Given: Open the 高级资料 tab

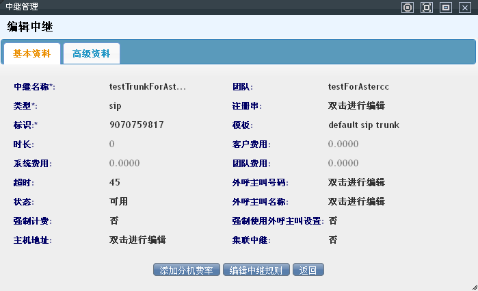Looking at the screenshot, I should (x=92, y=53).
